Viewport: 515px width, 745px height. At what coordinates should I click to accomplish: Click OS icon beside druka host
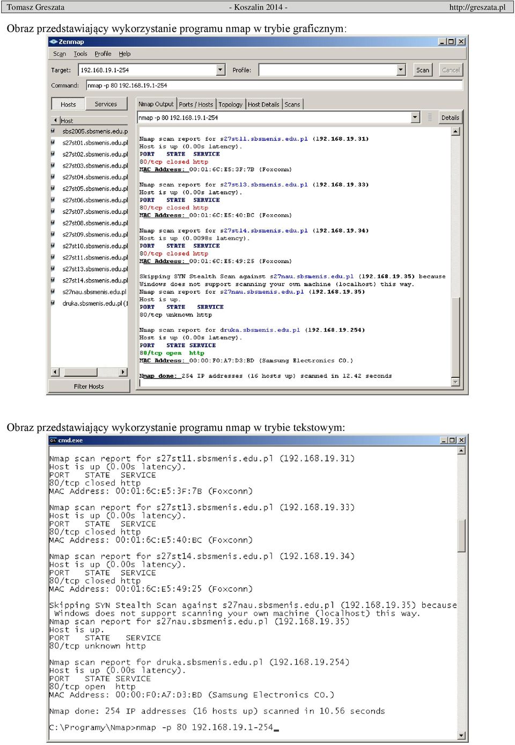53,303
